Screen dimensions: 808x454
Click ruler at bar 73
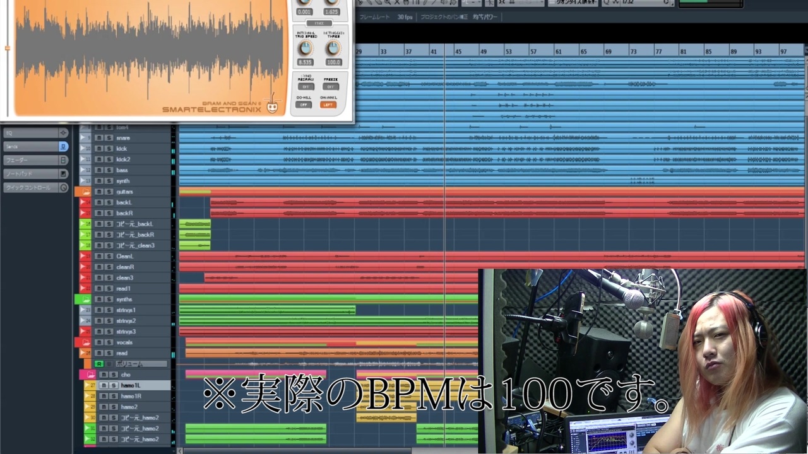pos(633,50)
